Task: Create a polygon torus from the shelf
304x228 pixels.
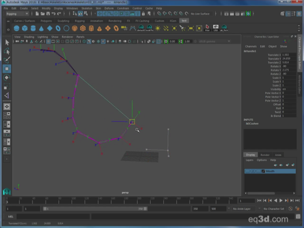Action: [x=58, y=28]
